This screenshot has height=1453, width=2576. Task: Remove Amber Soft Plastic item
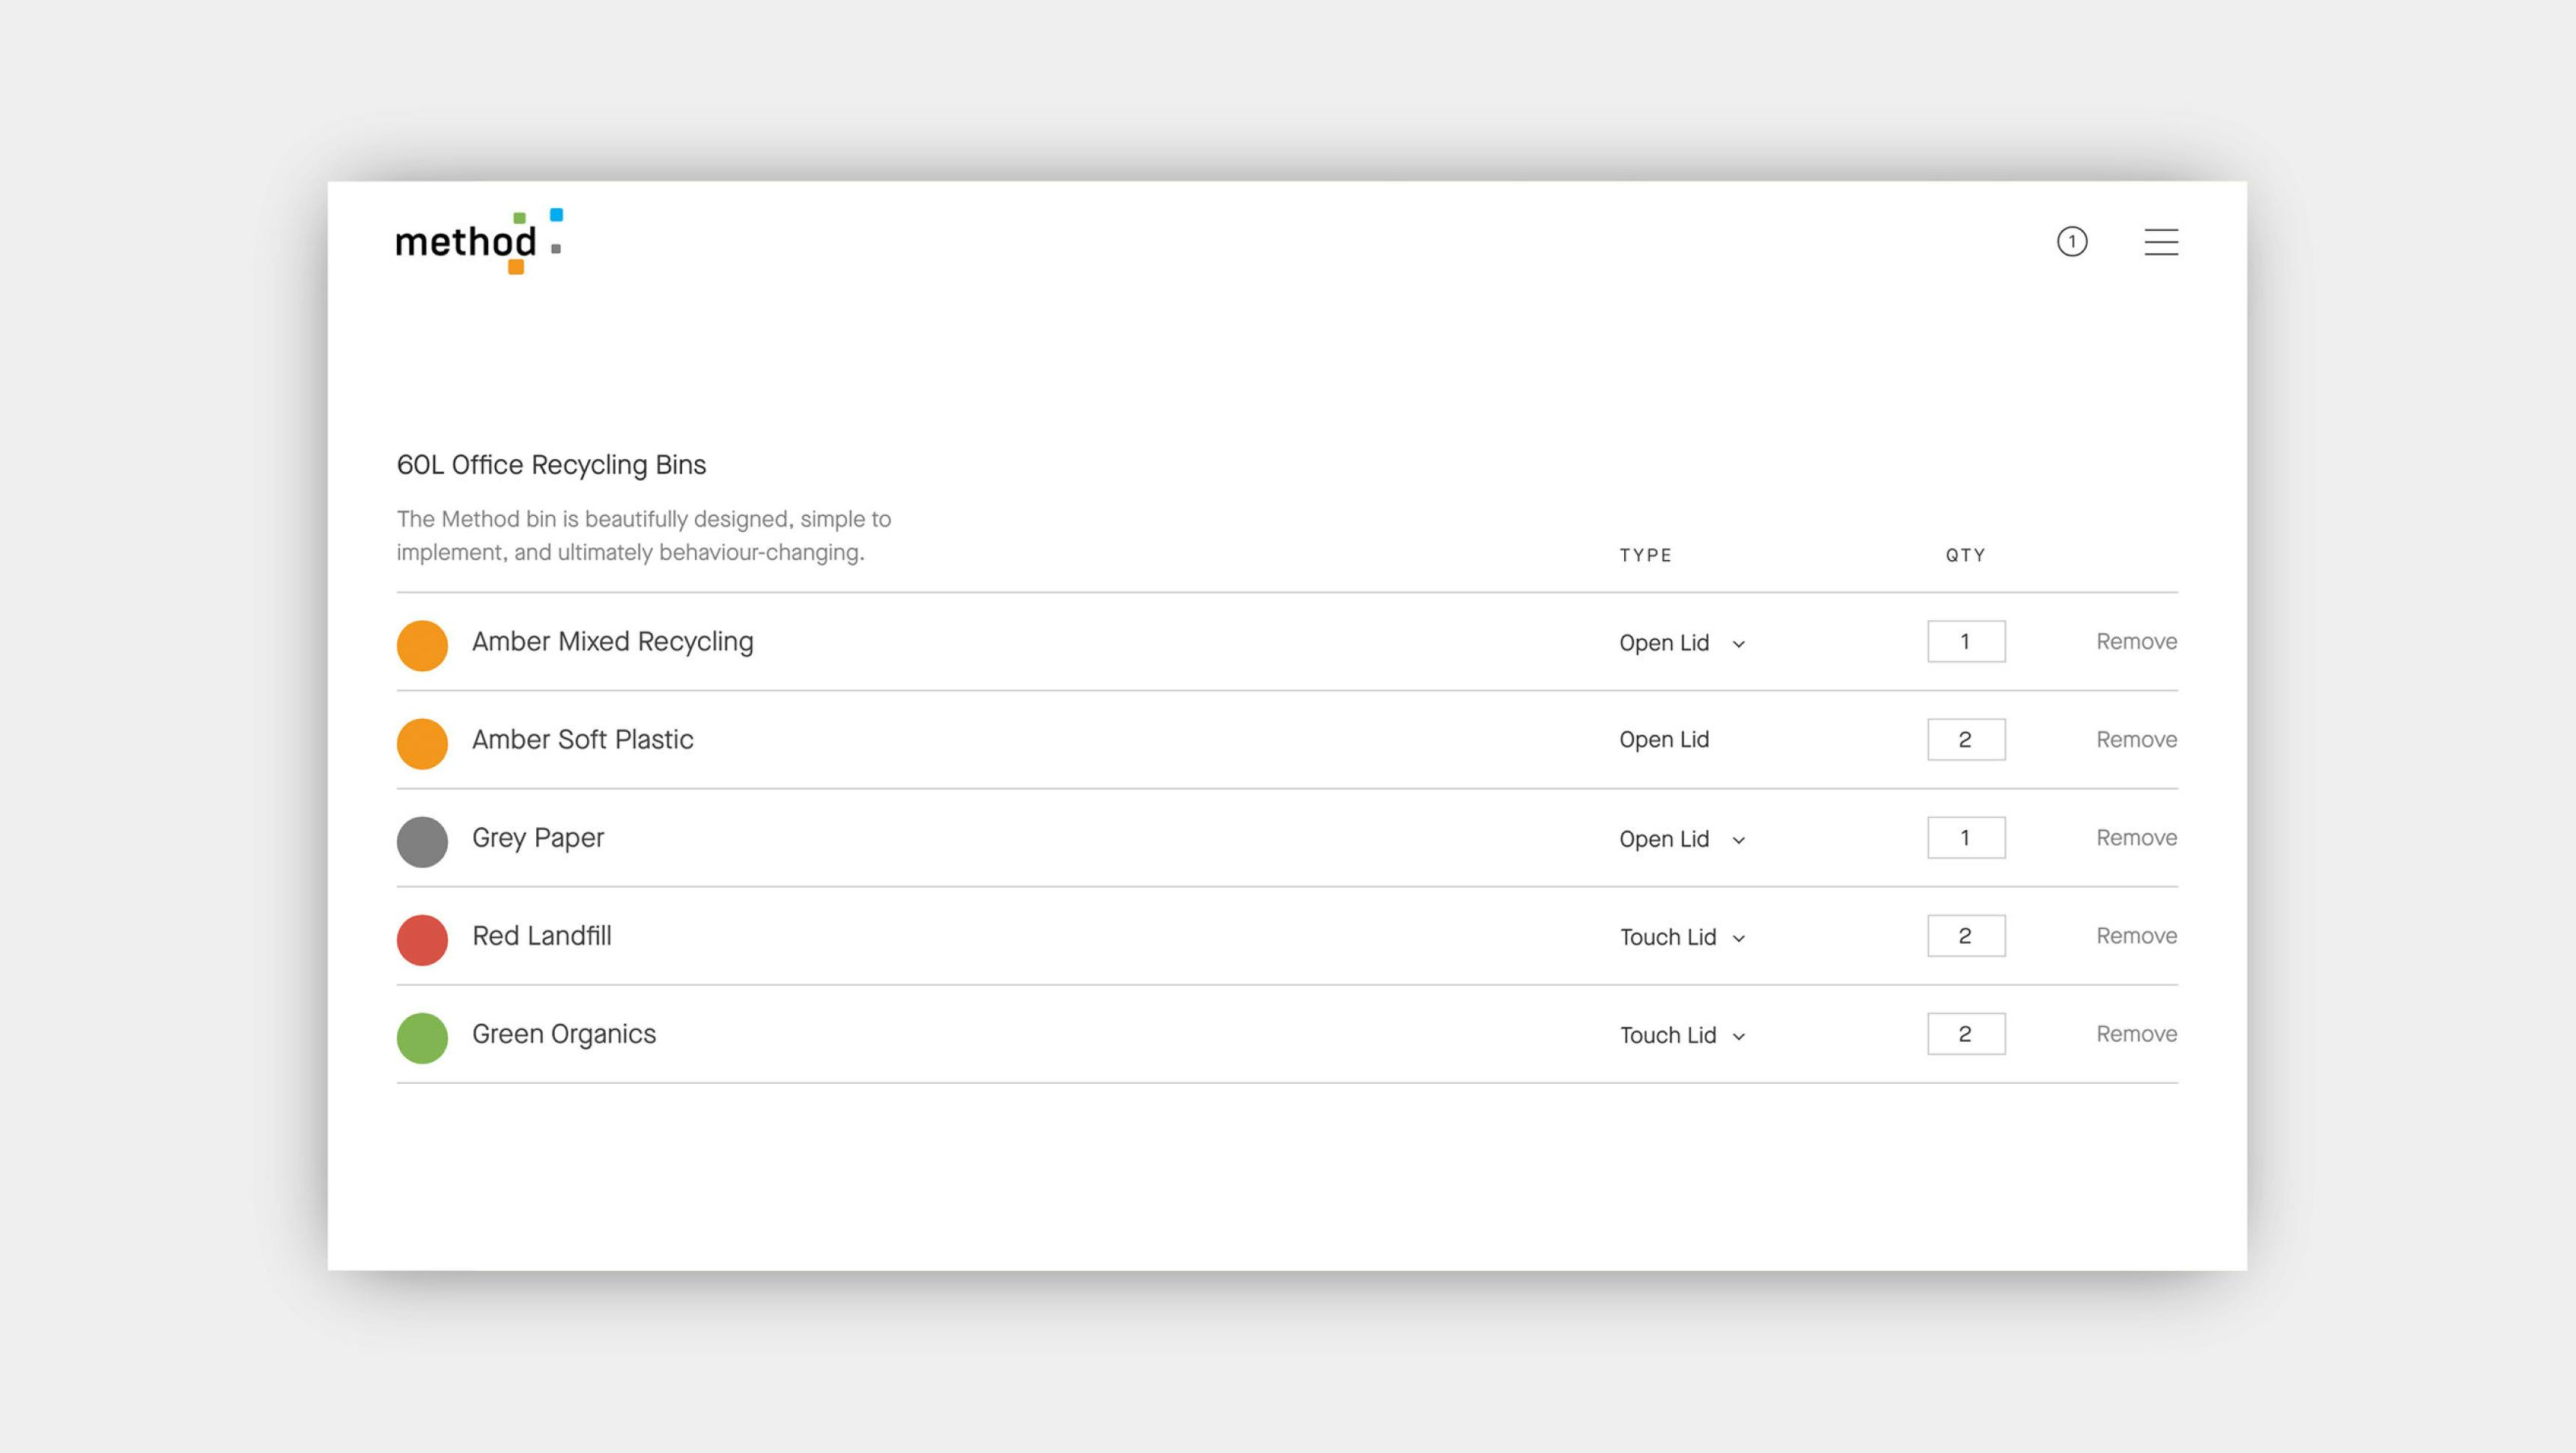(x=2136, y=739)
